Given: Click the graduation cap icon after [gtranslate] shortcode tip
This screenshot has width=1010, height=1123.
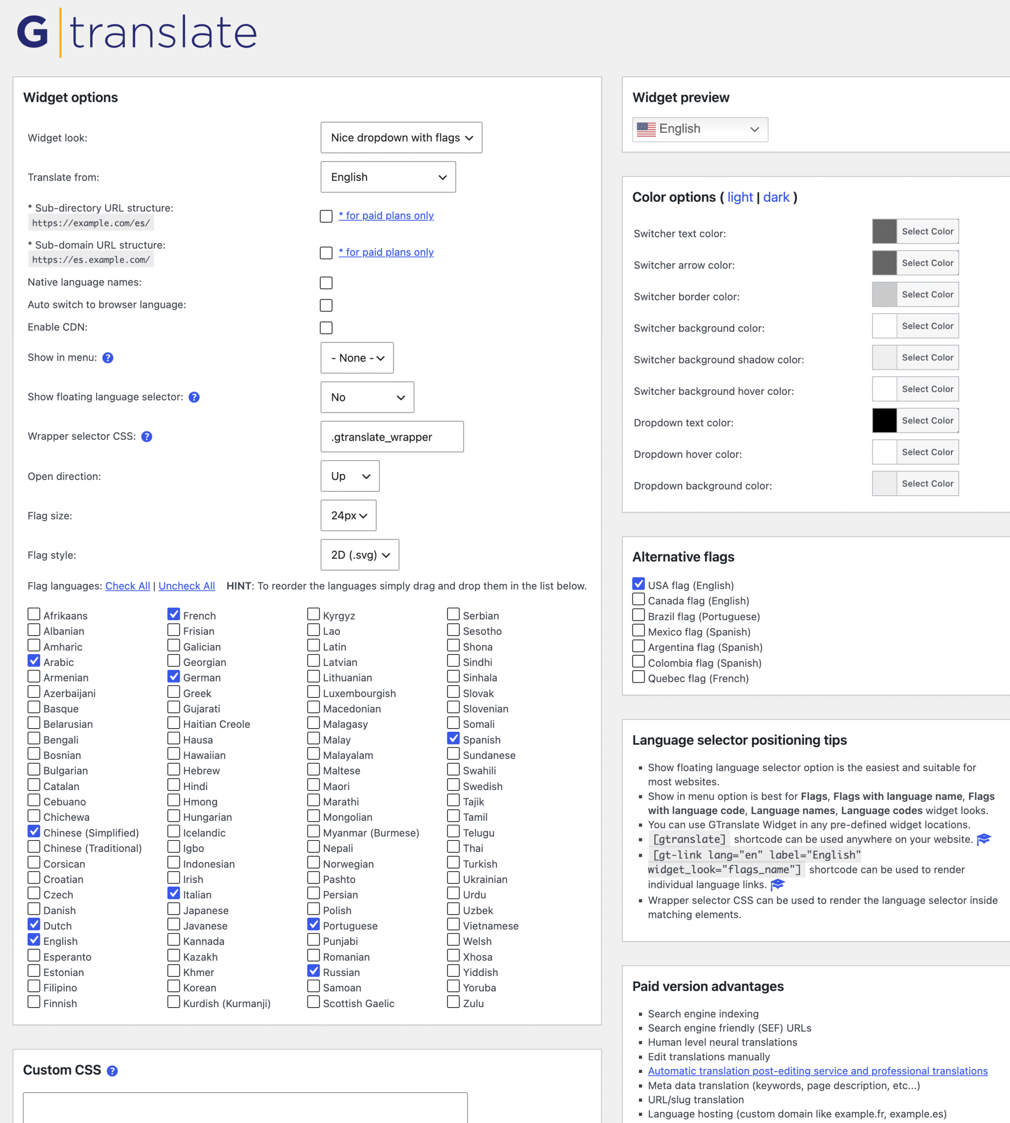Looking at the screenshot, I should tap(983, 839).
